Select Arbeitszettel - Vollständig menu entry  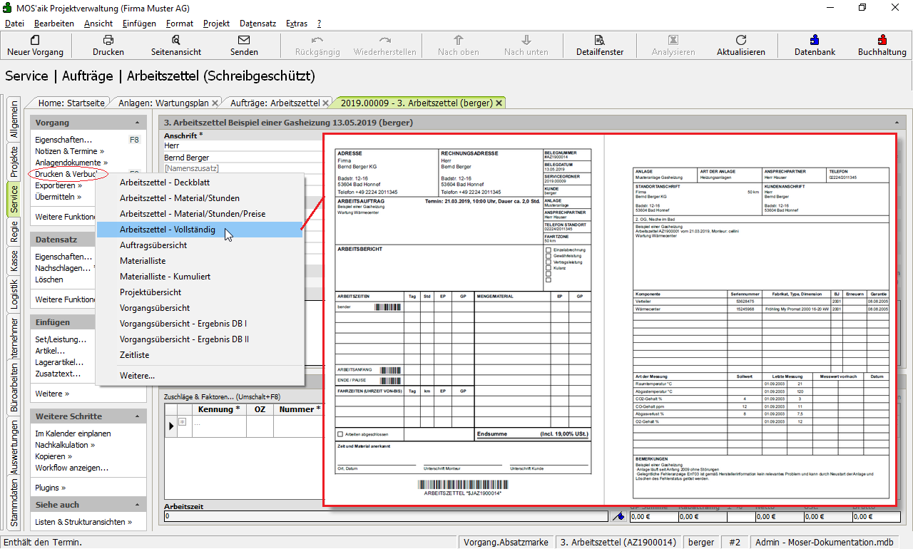coord(168,230)
